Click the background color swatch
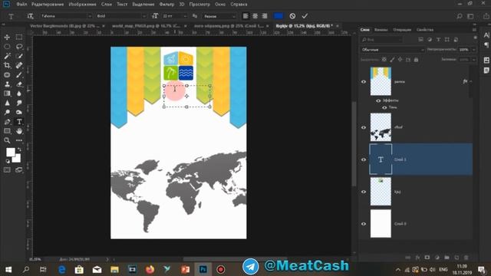The image size is (491, 276). (x=17, y=159)
